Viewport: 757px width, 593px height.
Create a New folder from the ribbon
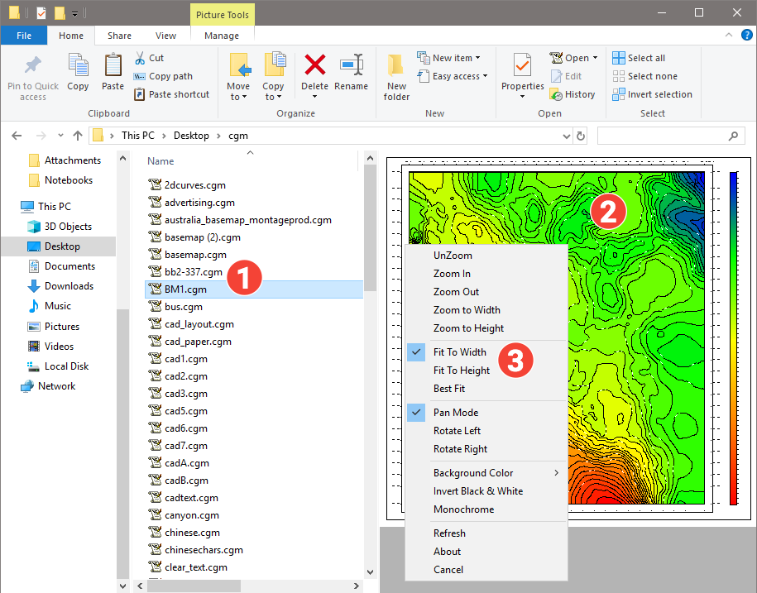click(396, 73)
